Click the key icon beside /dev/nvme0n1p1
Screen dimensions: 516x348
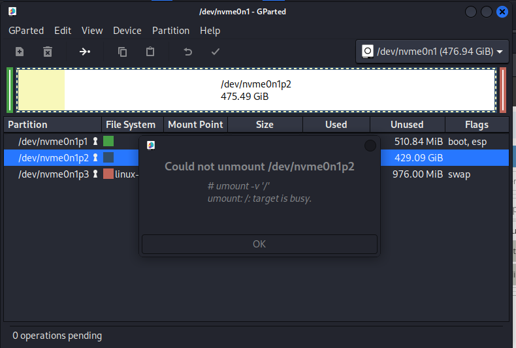pos(95,141)
